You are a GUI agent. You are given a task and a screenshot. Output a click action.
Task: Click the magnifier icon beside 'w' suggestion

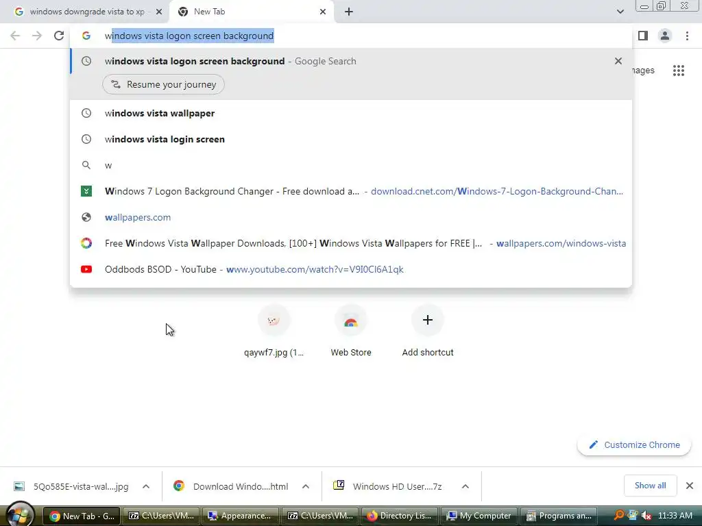pos(86,165)
